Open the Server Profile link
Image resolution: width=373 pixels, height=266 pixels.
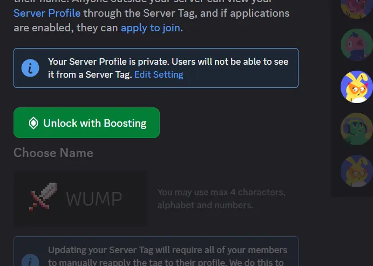[x=47, y=13]
